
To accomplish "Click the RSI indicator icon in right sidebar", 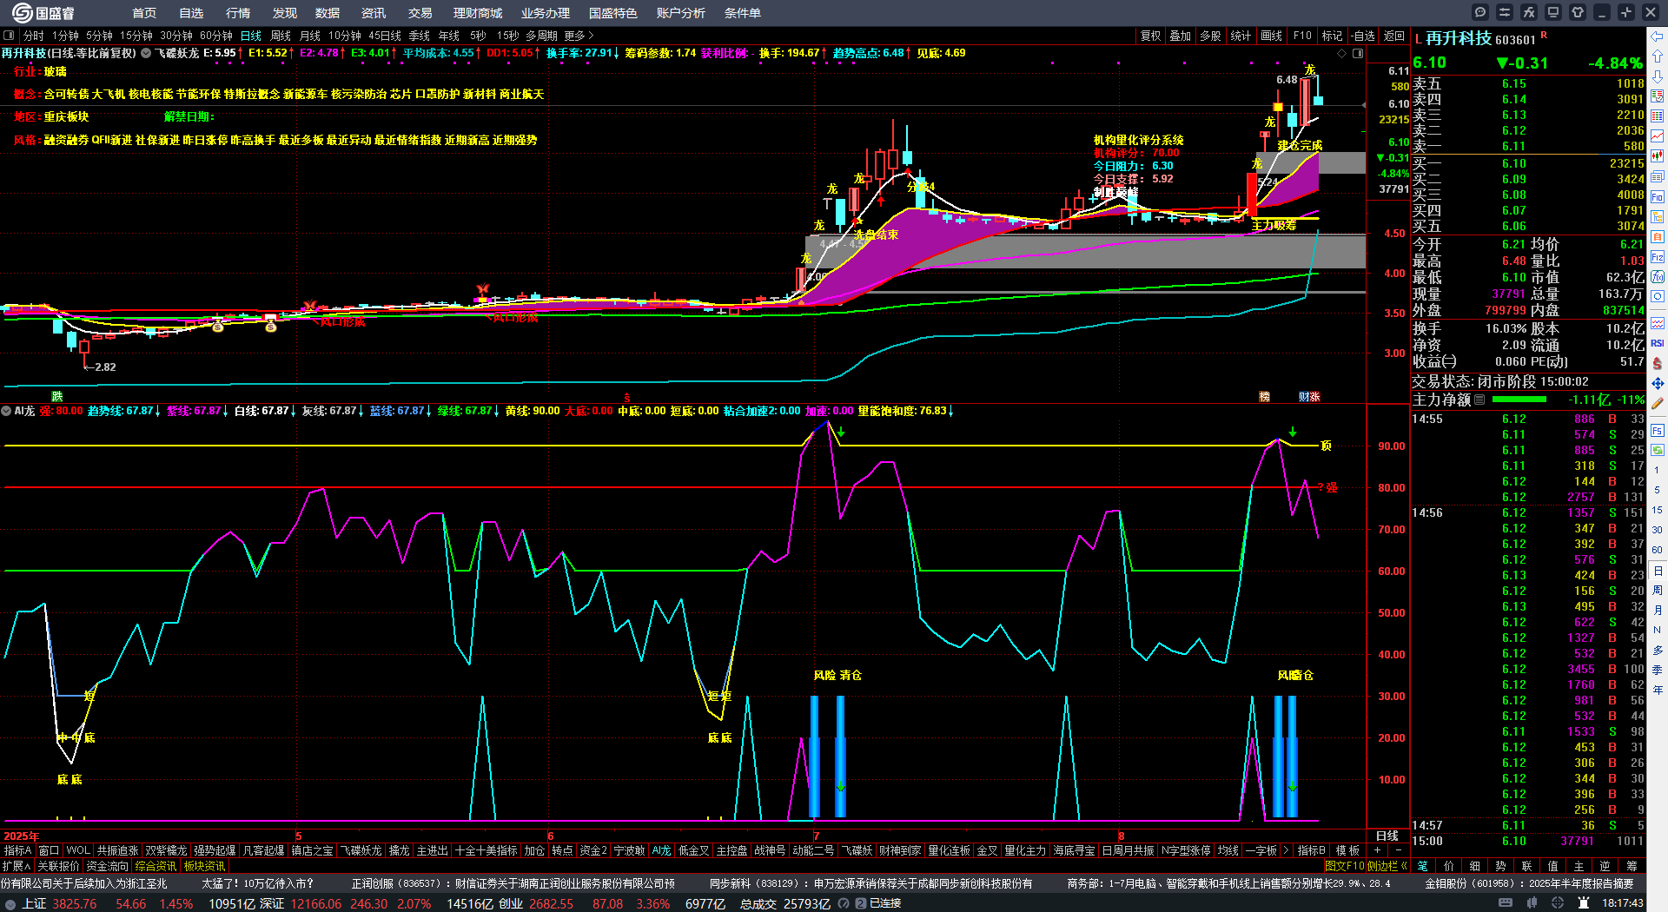I will coord(1658,343).
